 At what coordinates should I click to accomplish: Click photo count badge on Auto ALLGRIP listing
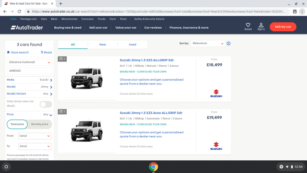[62, 112]
